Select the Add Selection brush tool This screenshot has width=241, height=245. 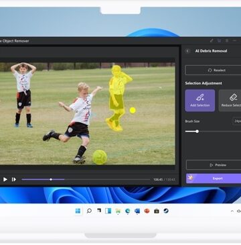click(x=200, y=101)
